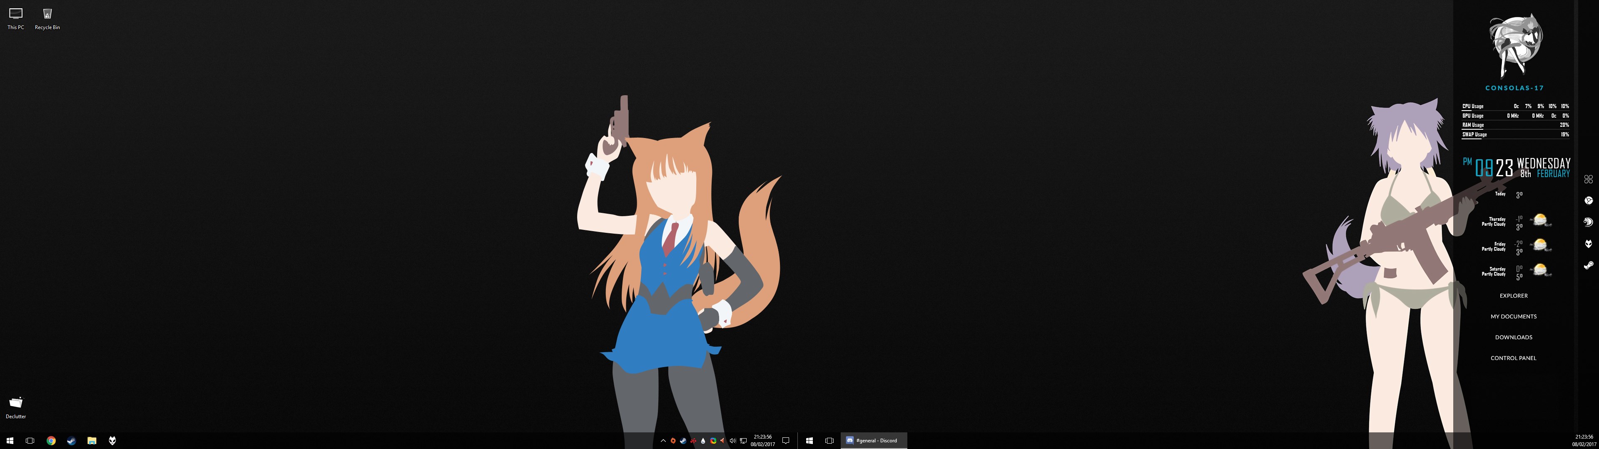1599x449 pixels.
Task: Click the 09 hour digits on the clock
Action: pos(1484,168)
